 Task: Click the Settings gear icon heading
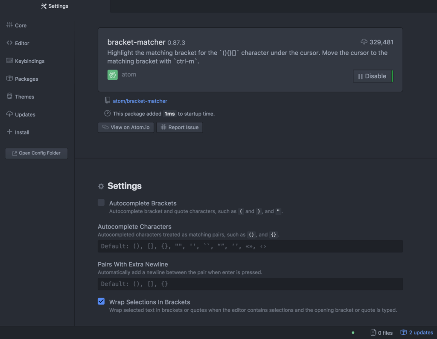101,186
